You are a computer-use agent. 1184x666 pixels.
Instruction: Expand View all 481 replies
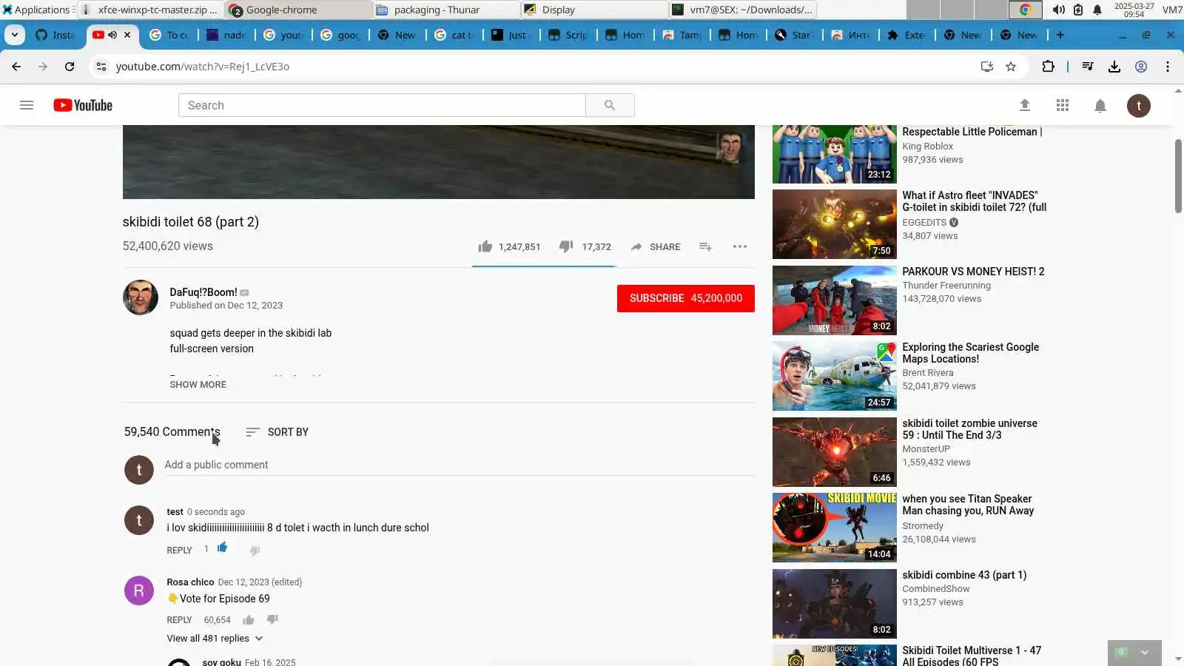click(215, 638)
